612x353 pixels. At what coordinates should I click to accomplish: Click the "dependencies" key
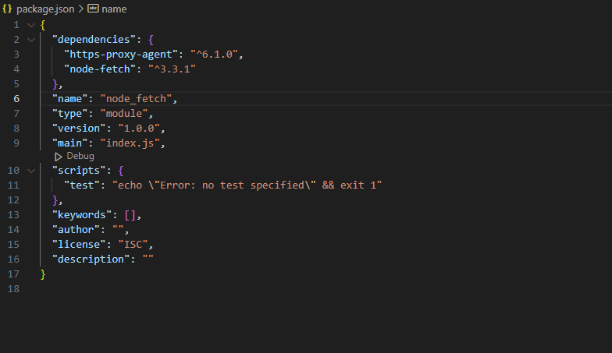(x=94, y=40)
